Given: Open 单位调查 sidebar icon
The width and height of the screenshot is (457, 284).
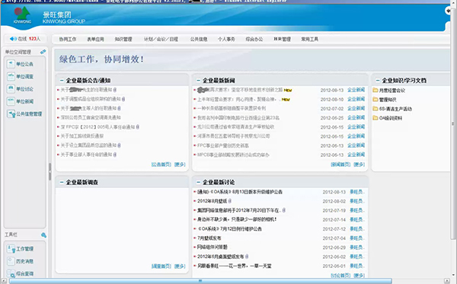Looking at the screenshot, I should click(x=11, y=76).
